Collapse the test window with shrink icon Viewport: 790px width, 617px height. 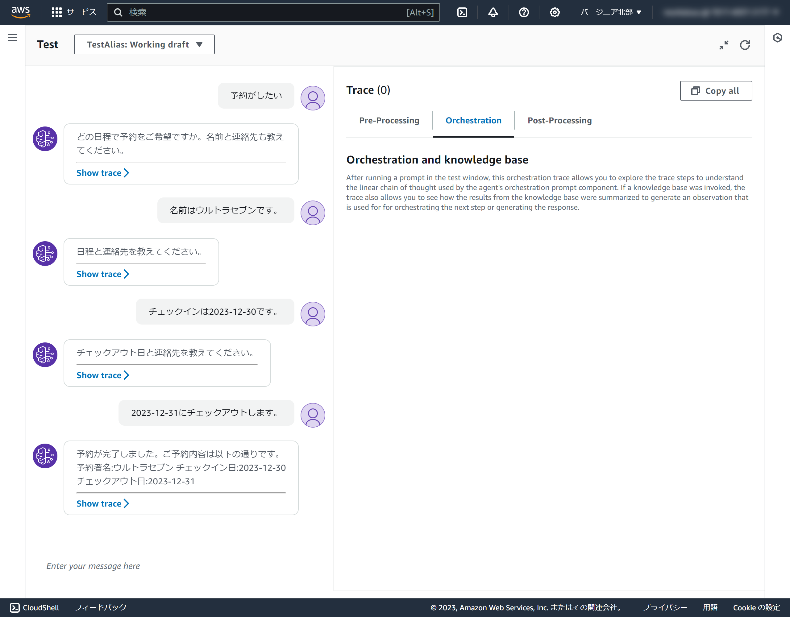[723, 45]
